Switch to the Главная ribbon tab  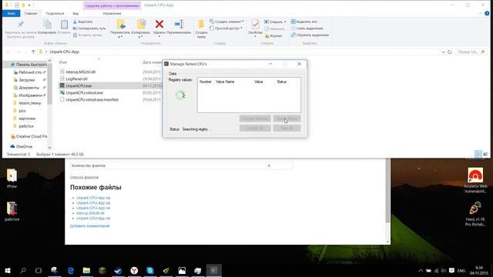[x=31, y=14]
